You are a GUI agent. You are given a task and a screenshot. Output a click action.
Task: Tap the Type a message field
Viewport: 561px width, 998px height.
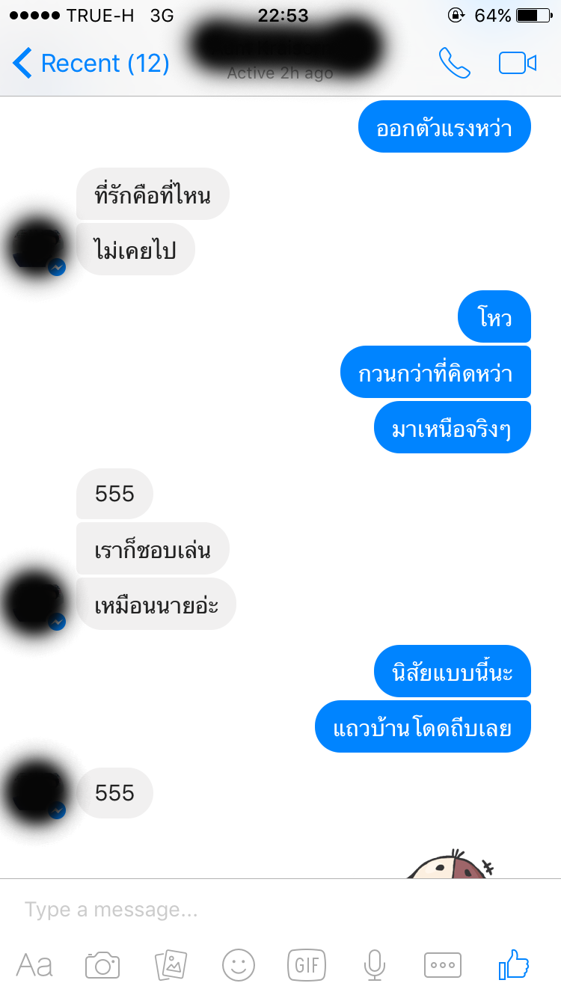[280, 910]
